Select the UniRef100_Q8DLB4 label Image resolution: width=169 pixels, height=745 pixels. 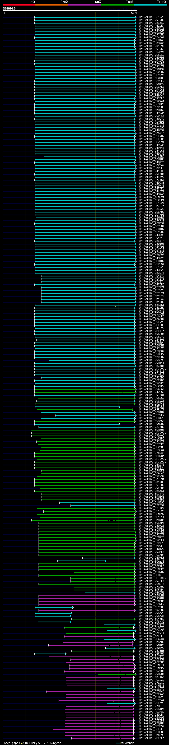pyautogui.click(x=152, y=715)
